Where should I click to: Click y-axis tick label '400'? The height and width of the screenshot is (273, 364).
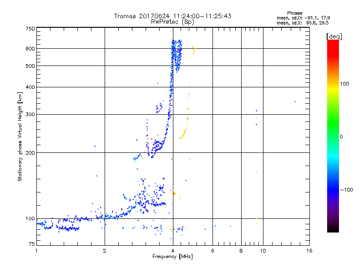(30, 87)
